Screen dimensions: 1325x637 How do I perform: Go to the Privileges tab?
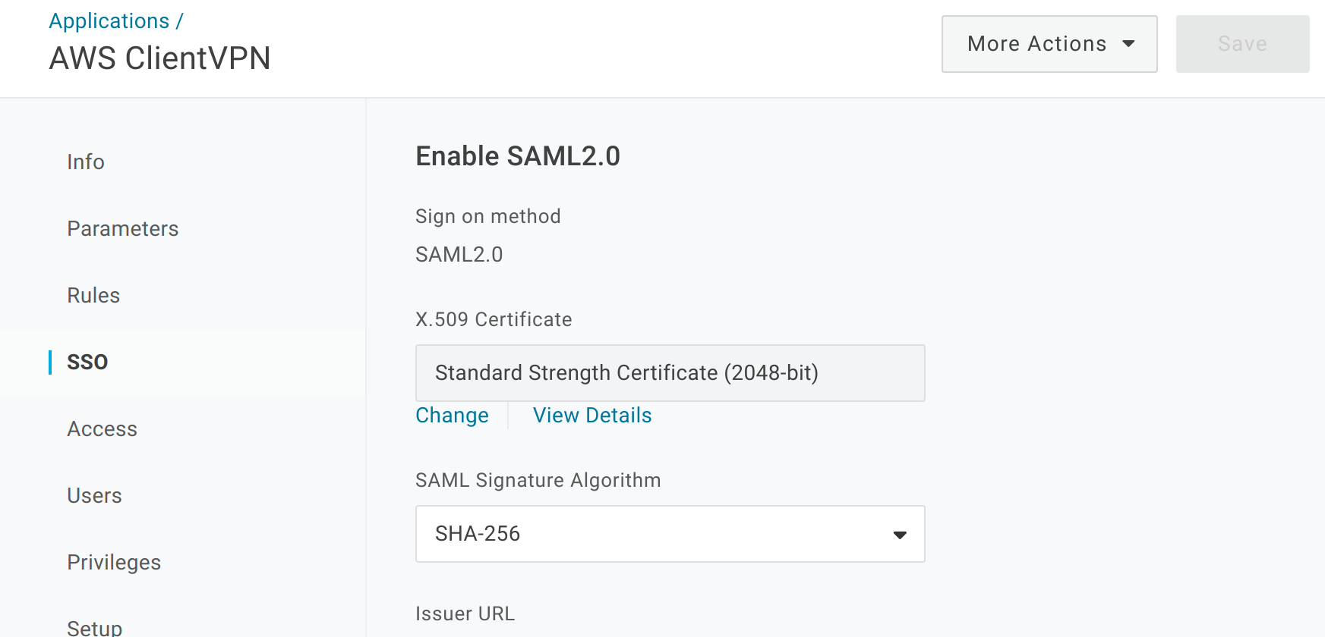[x=114, y=562]
